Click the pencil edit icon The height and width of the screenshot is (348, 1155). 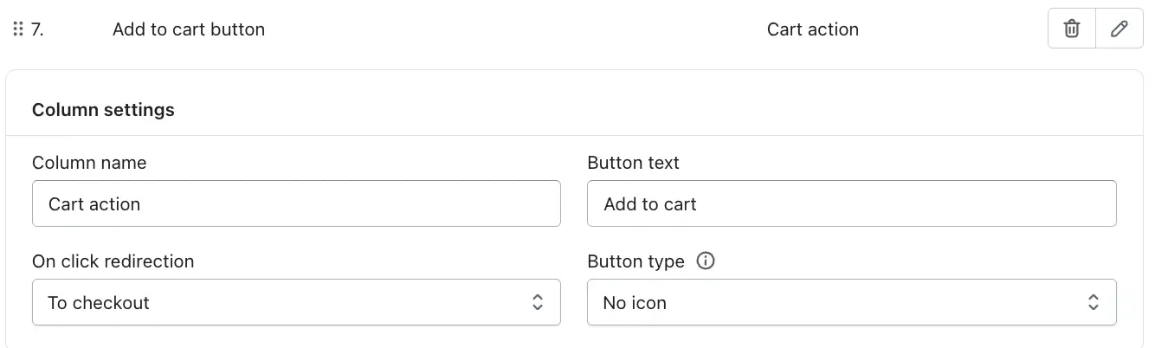pyautogui.click(x=1119, y=29)
